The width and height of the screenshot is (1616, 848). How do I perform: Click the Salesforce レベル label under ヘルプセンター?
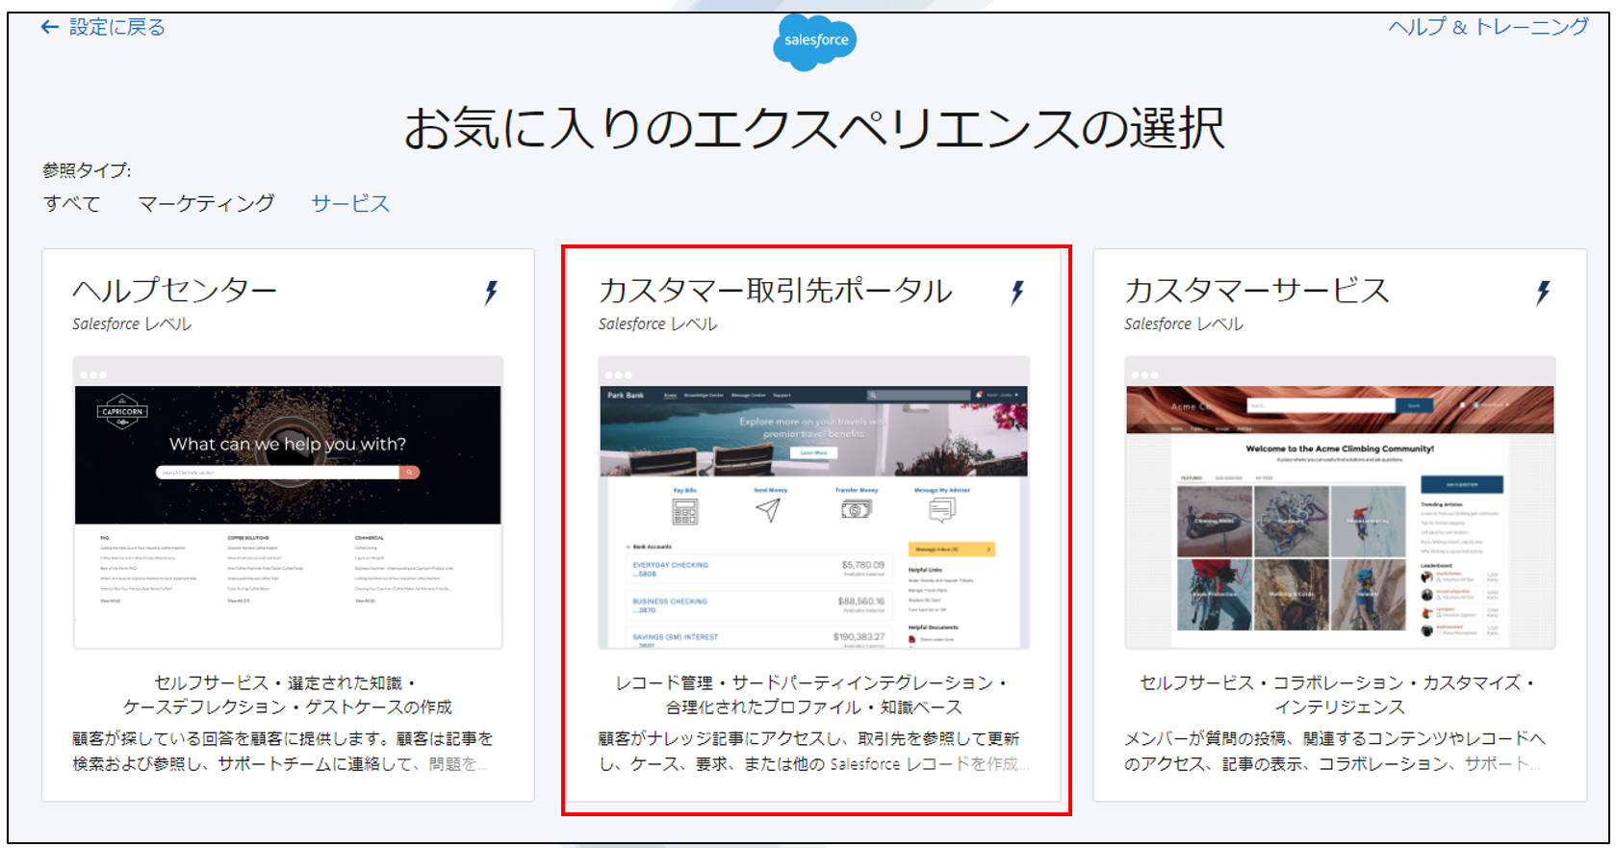pos(132,324)
